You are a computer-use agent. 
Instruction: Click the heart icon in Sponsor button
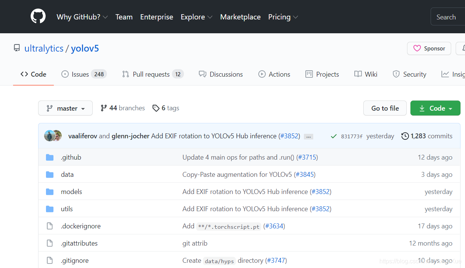417,49
